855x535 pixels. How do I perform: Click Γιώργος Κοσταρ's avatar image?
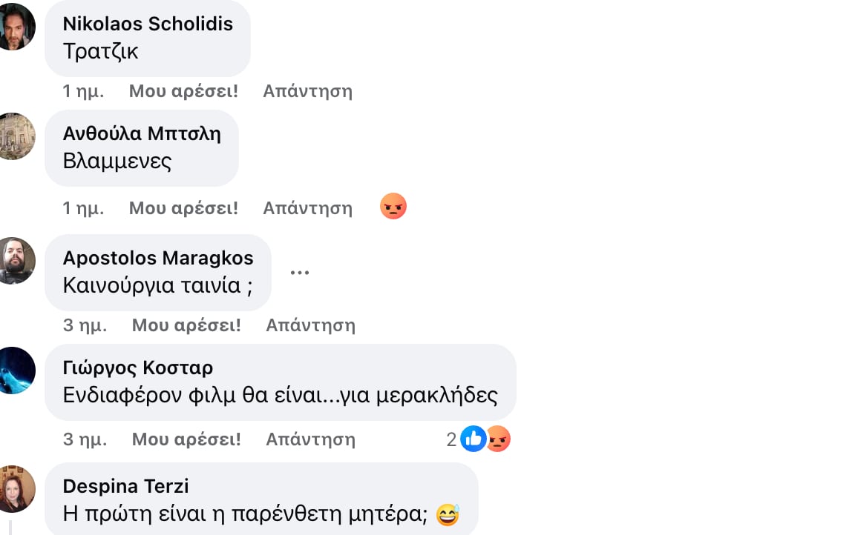coord(13,370)
